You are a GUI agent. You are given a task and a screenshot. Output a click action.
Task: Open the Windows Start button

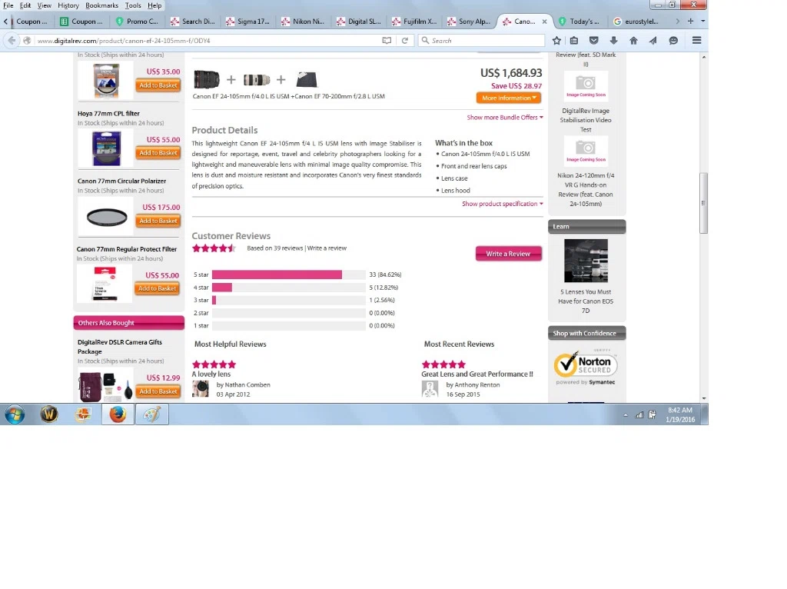[x=15, y=414]
